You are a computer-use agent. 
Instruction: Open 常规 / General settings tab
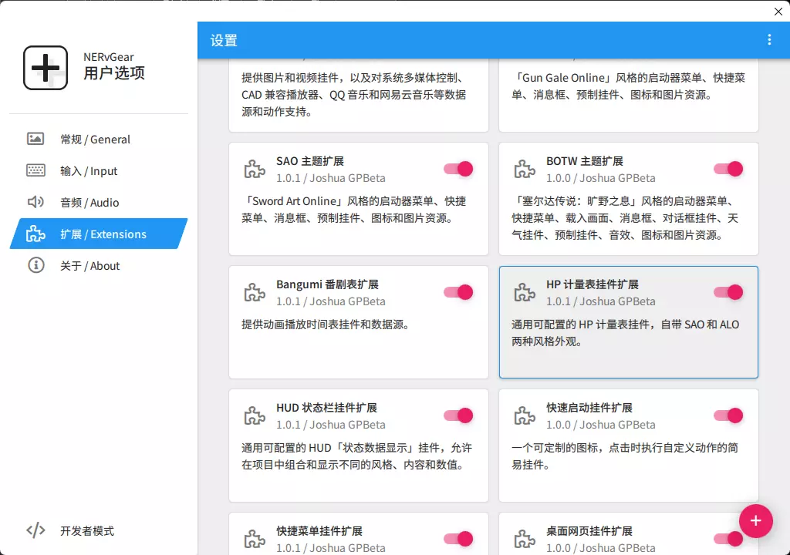(x=99, y=140)
